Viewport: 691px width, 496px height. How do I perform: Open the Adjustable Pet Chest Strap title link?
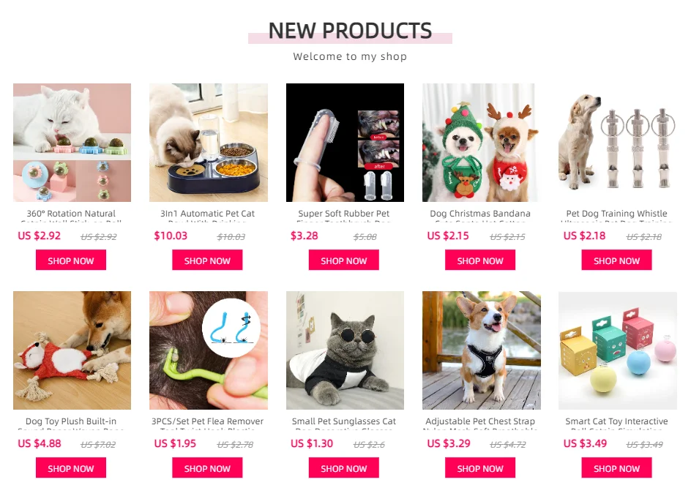pyautogui.click(x=480, y=423)
